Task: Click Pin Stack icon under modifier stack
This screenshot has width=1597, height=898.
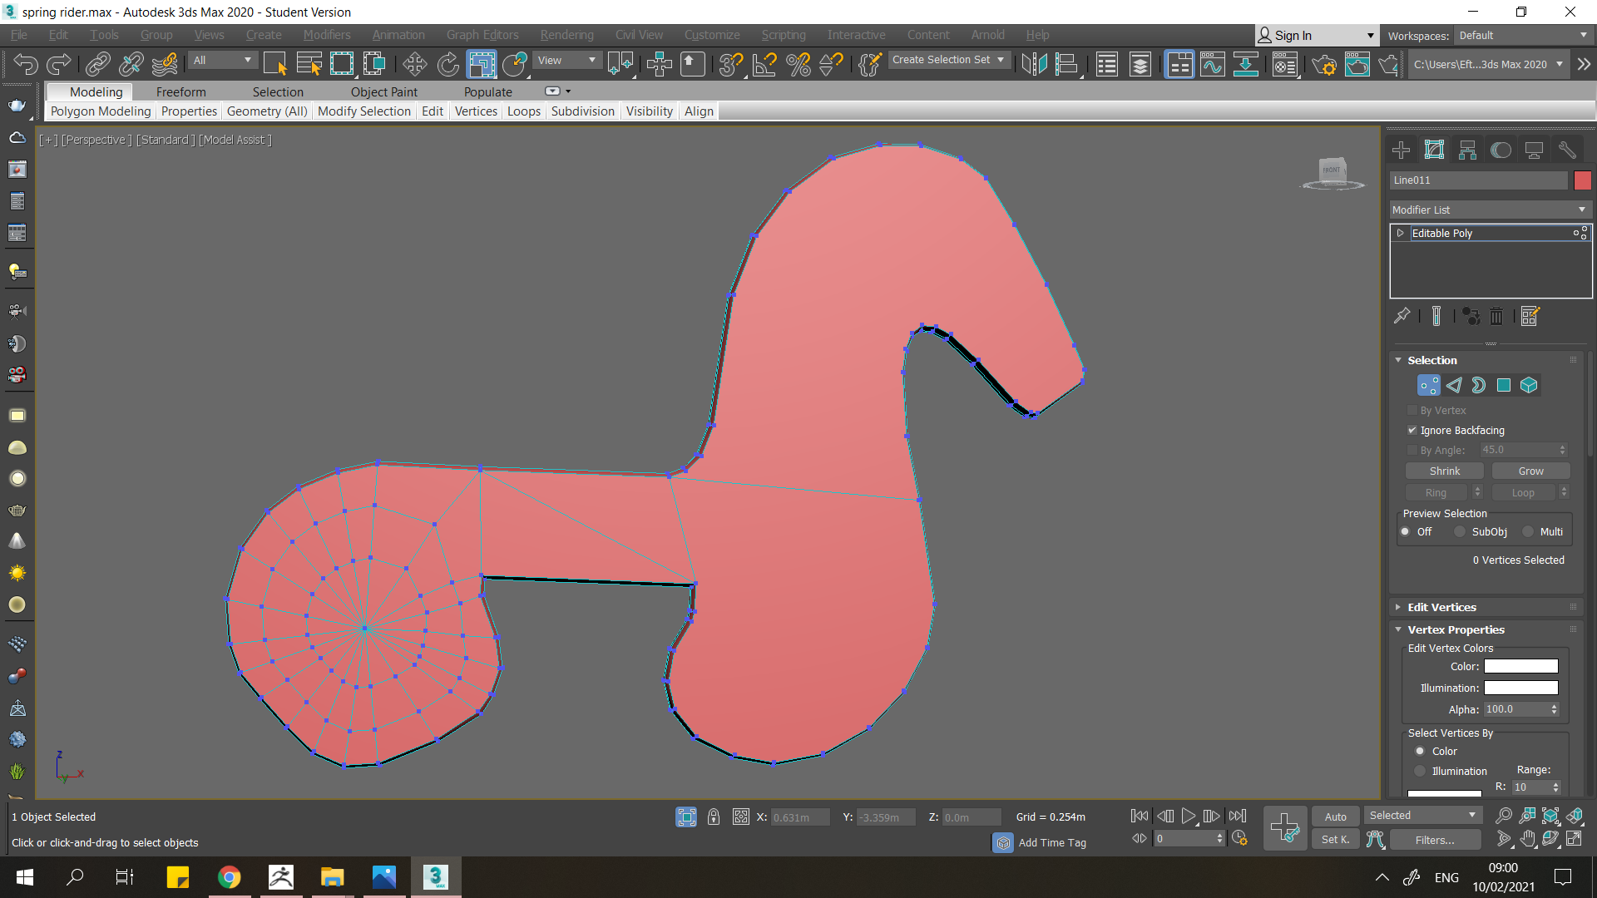Action: click(x=1402, y=316)
